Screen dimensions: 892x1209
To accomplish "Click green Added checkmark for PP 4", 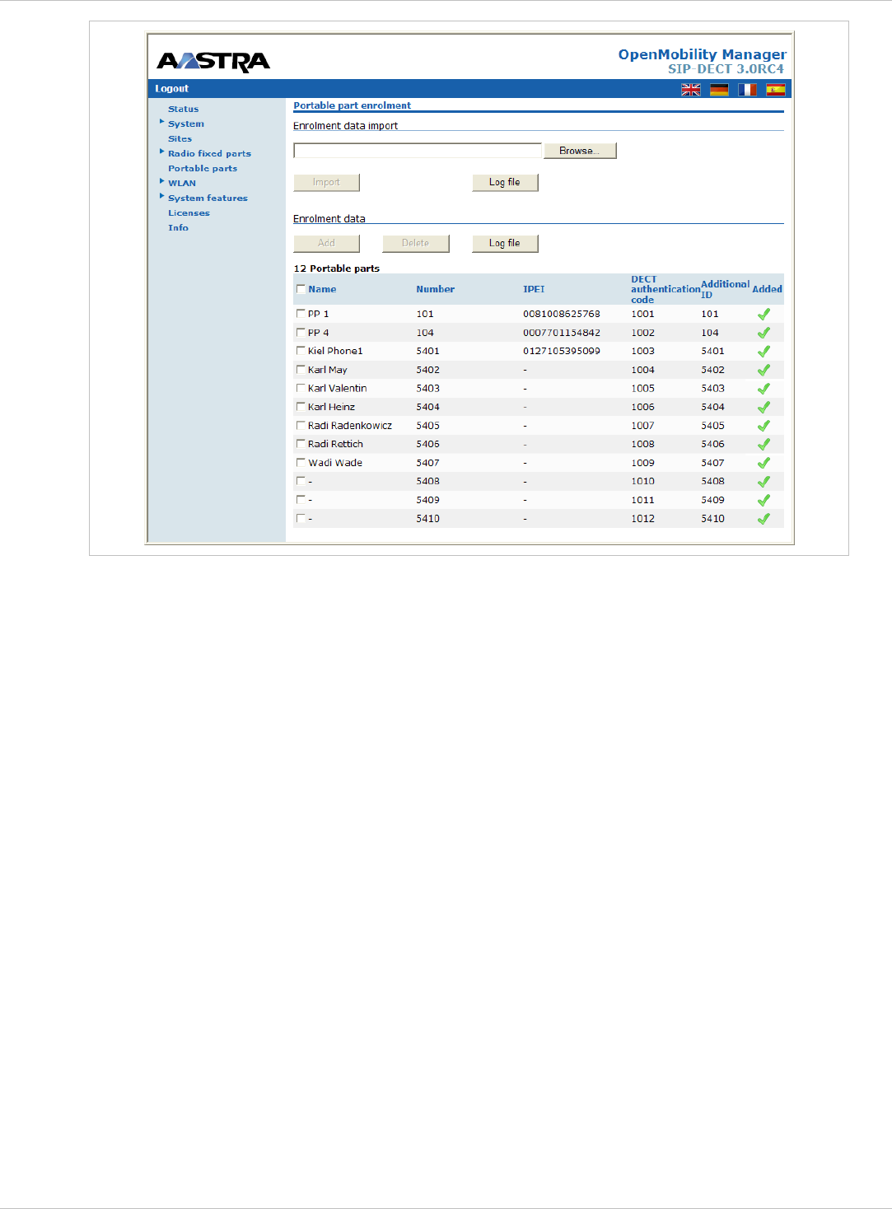I will coord(764,333).
